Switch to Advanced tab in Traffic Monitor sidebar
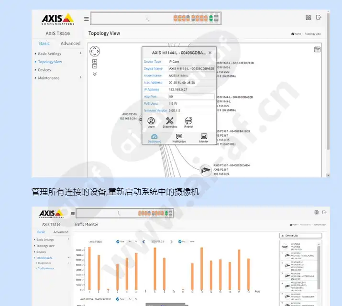 (x=61, y=232)
